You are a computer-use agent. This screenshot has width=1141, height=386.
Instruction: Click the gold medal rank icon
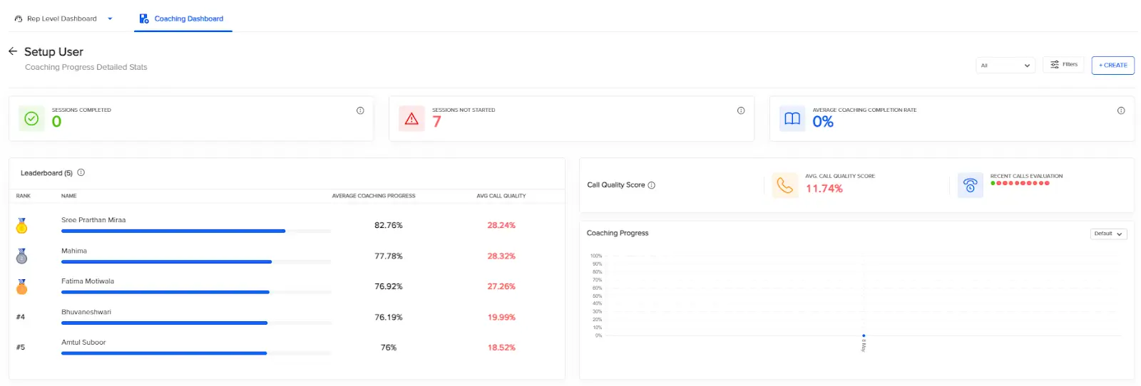click(22, 226)
